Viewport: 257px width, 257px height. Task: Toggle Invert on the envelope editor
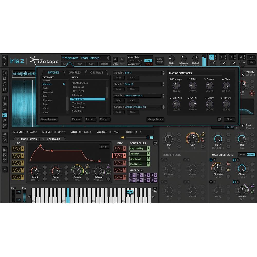[104, 146]
